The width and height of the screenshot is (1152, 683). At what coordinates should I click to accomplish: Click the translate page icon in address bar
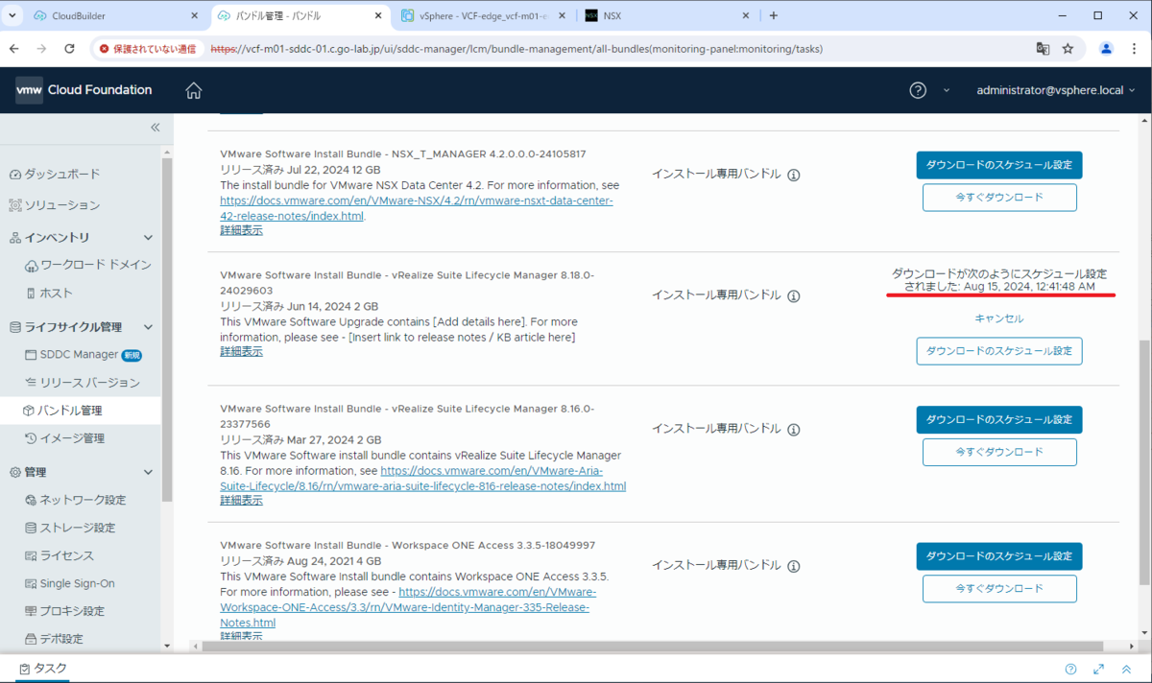click(1043, 48)
